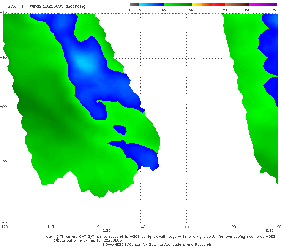Click the longitude label "-120"
Viewport: 281px width, 247px height.
pyautogui.click(x=4, y=227)
